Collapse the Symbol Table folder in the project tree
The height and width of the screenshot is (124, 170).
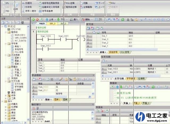(x=6, y=44)
